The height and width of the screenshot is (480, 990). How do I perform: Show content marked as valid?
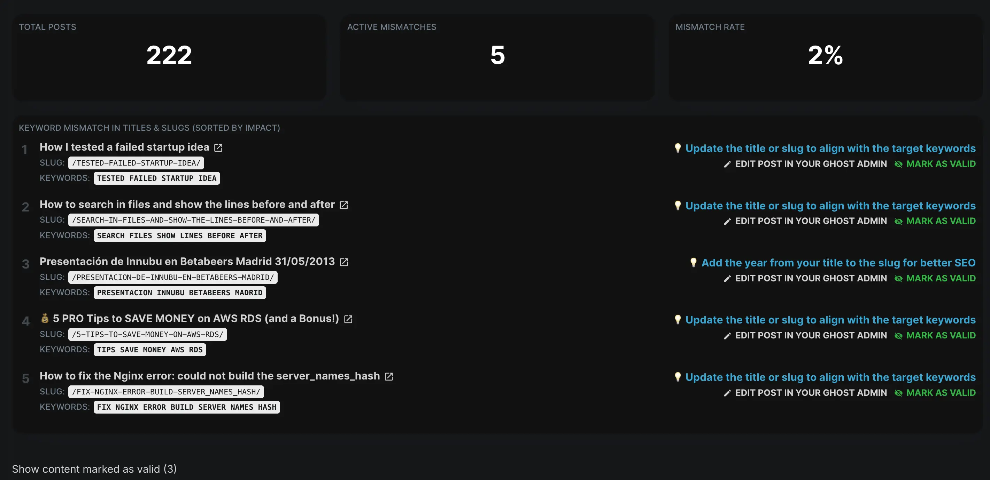94,469
